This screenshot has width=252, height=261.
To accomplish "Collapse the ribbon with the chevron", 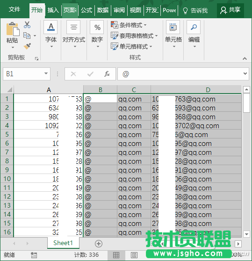I will [x=245, y=58].
